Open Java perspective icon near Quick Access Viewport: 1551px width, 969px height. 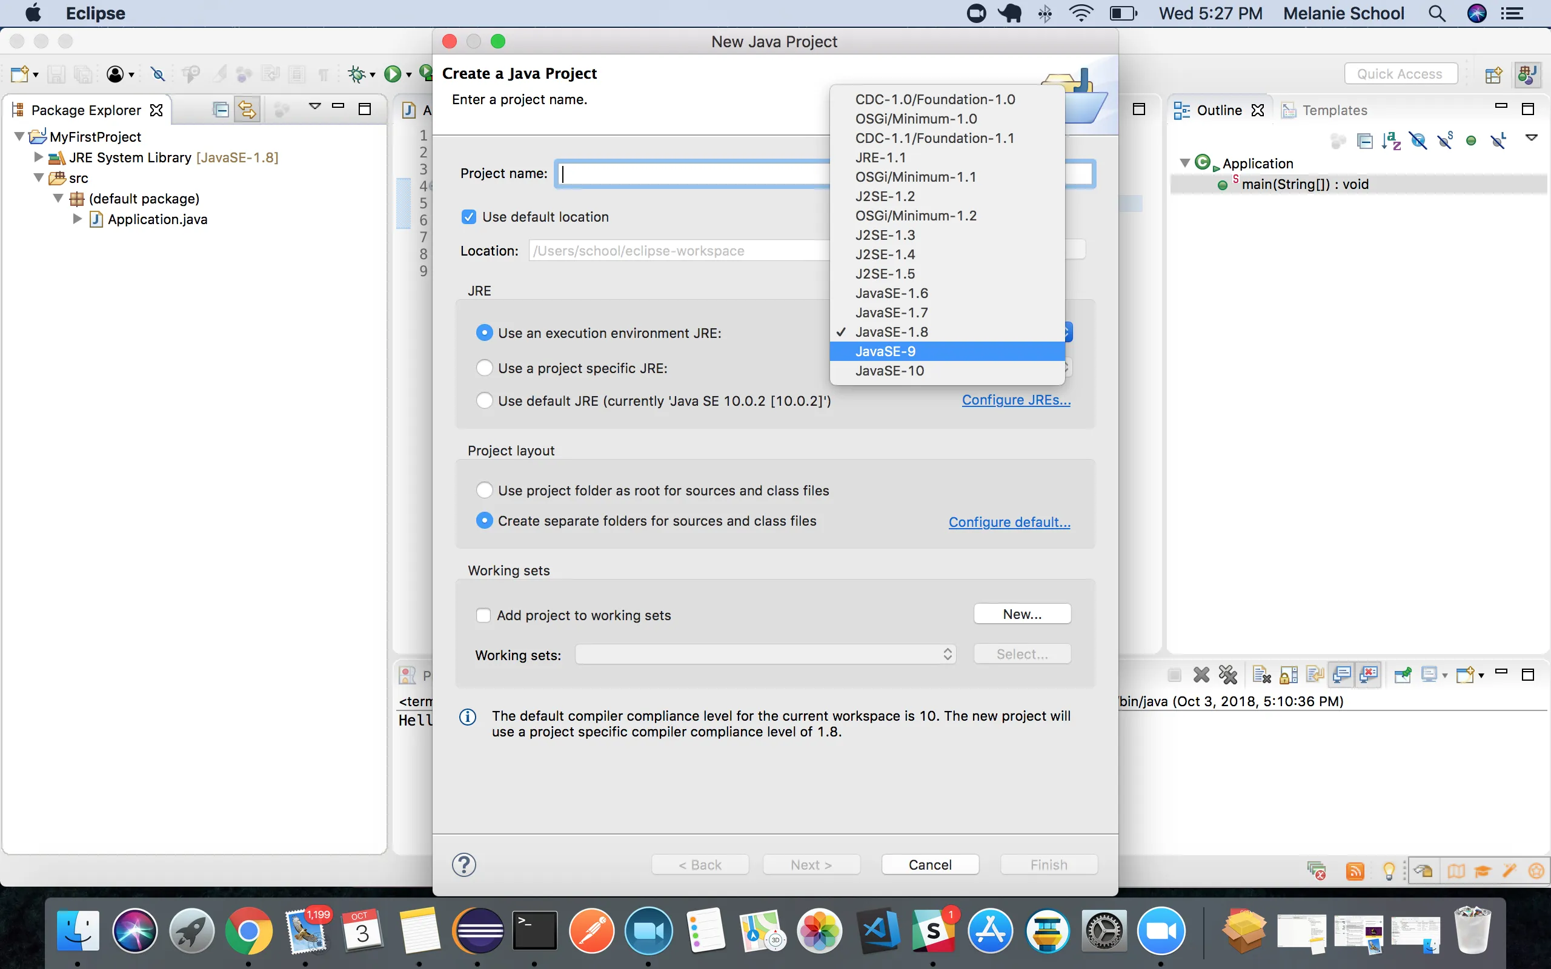[x=1527, y=74]
